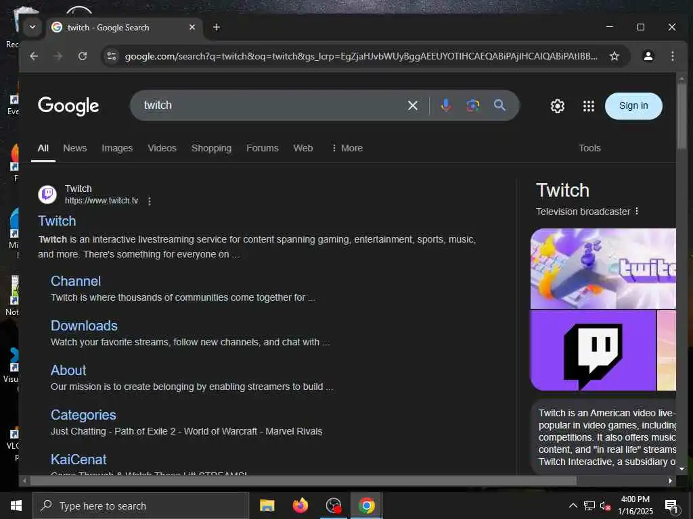Viewport: 693px width, 519px height.
Task: Switch to the News tab
Action: pyautogui.click(x=74, y=148)
